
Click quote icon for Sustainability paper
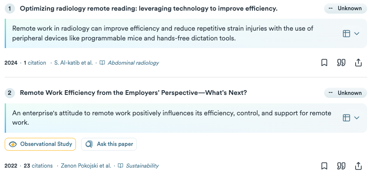[341, 166]
